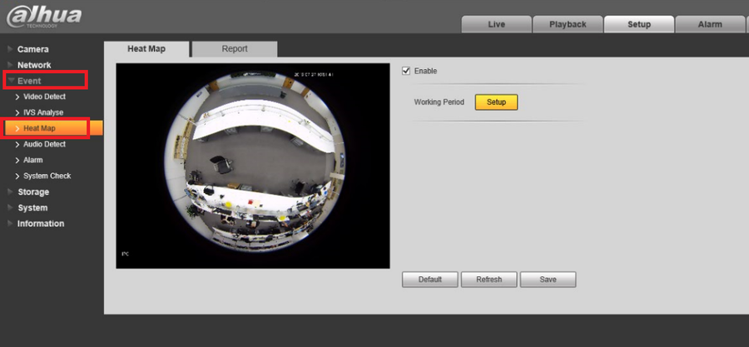Open Video Detect settings

[x=44, y=97]
